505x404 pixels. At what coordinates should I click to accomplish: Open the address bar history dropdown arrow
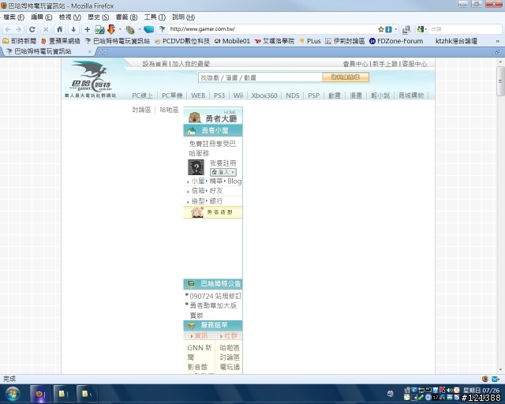pyautogui.click(x=396, y=29)
